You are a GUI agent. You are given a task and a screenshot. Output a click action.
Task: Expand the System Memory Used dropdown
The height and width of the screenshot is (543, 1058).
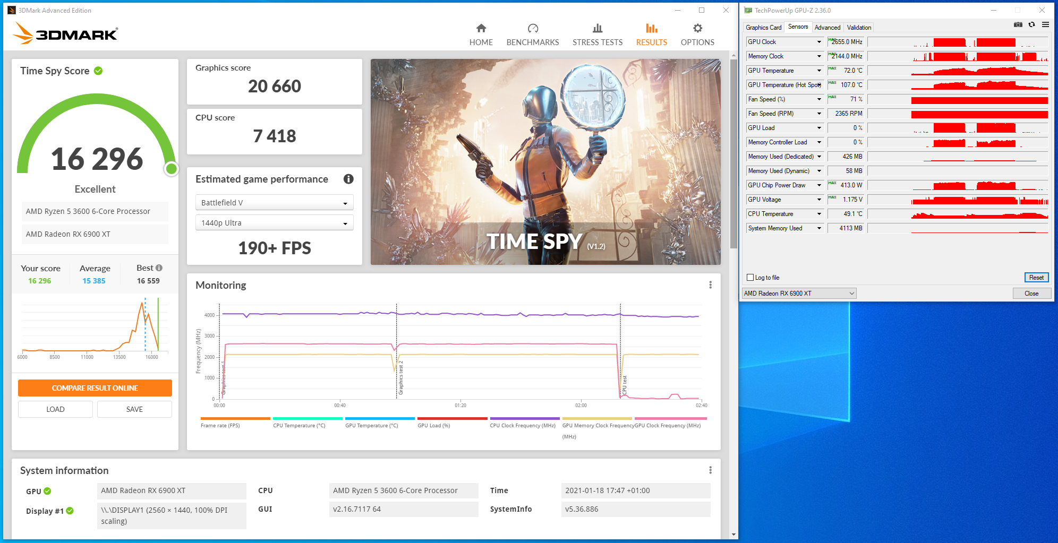(x=819, y=228)
